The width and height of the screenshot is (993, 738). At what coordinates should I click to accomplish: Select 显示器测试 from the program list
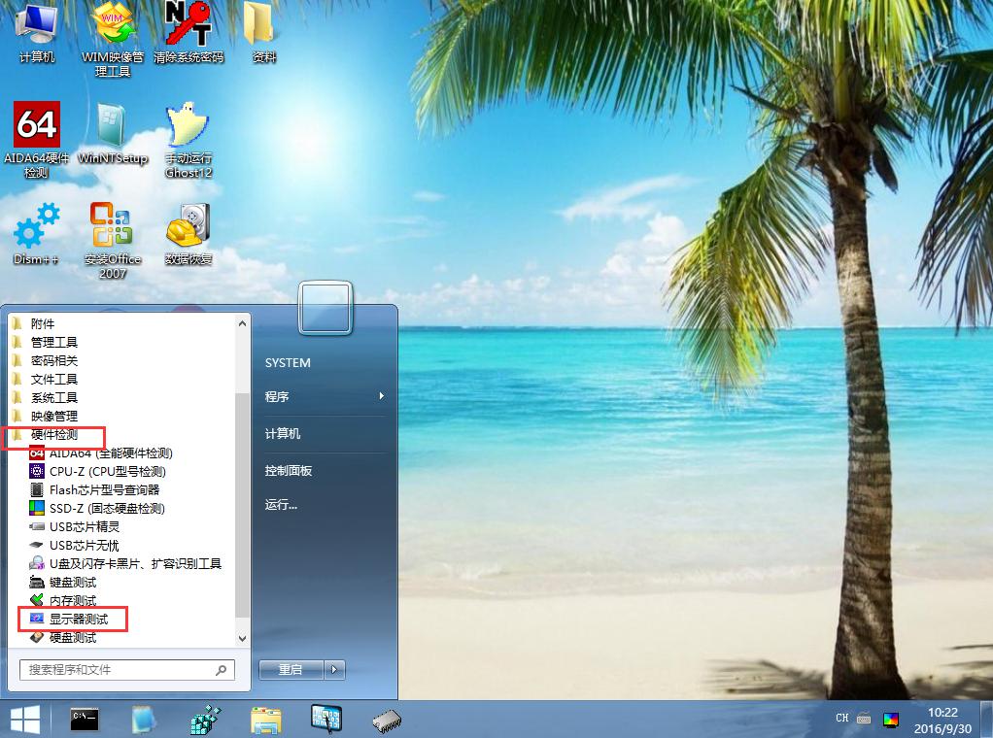[79, 620]
